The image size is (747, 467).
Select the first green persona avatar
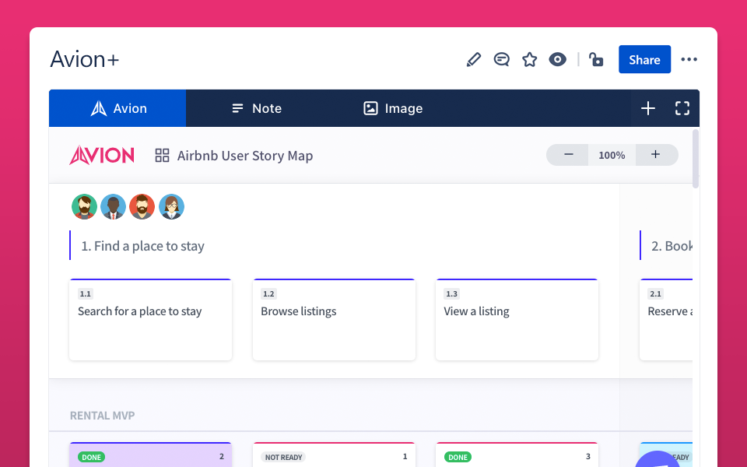[85, 207]
